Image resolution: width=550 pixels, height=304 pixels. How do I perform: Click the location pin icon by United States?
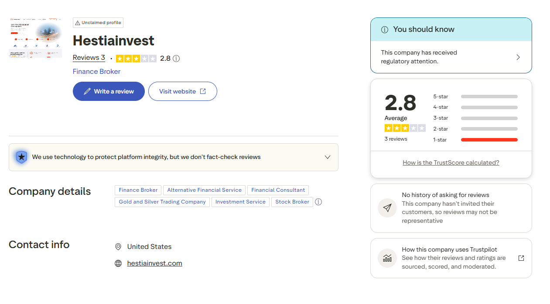pyautogui.click(x=118, y=247)
